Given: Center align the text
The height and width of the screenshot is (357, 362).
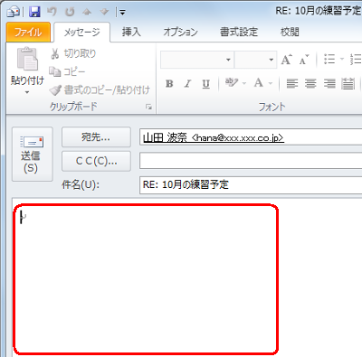Looking at the screenshot, I should [310, 83].
